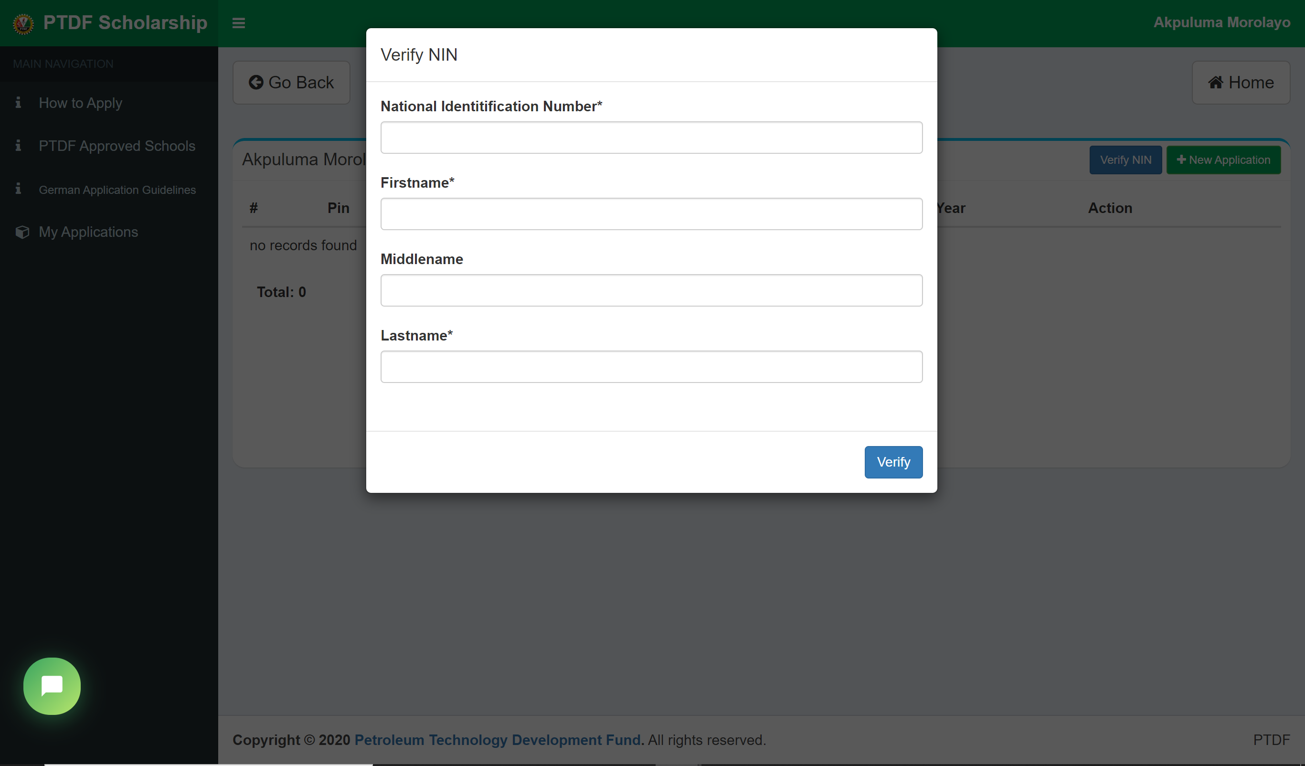This screenshot has width=1305, height=766.
Task: Click the info icon beside PTDF Approved Schools
Action: coord(19,146)
